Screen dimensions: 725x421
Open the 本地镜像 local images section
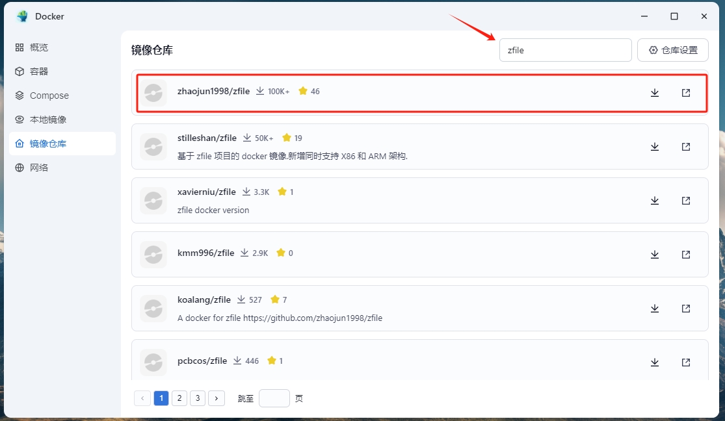[62, 120]
